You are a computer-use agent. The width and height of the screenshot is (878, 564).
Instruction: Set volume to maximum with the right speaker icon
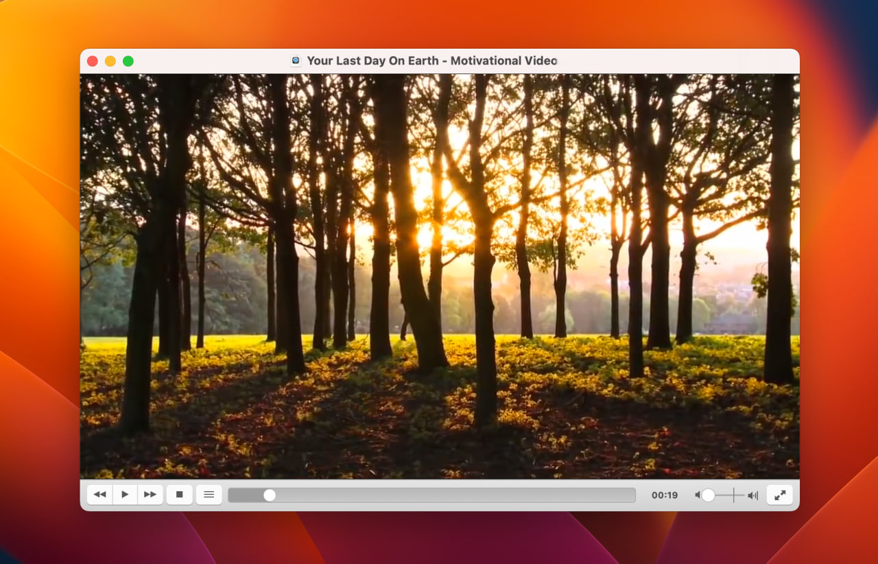[752, 494]
